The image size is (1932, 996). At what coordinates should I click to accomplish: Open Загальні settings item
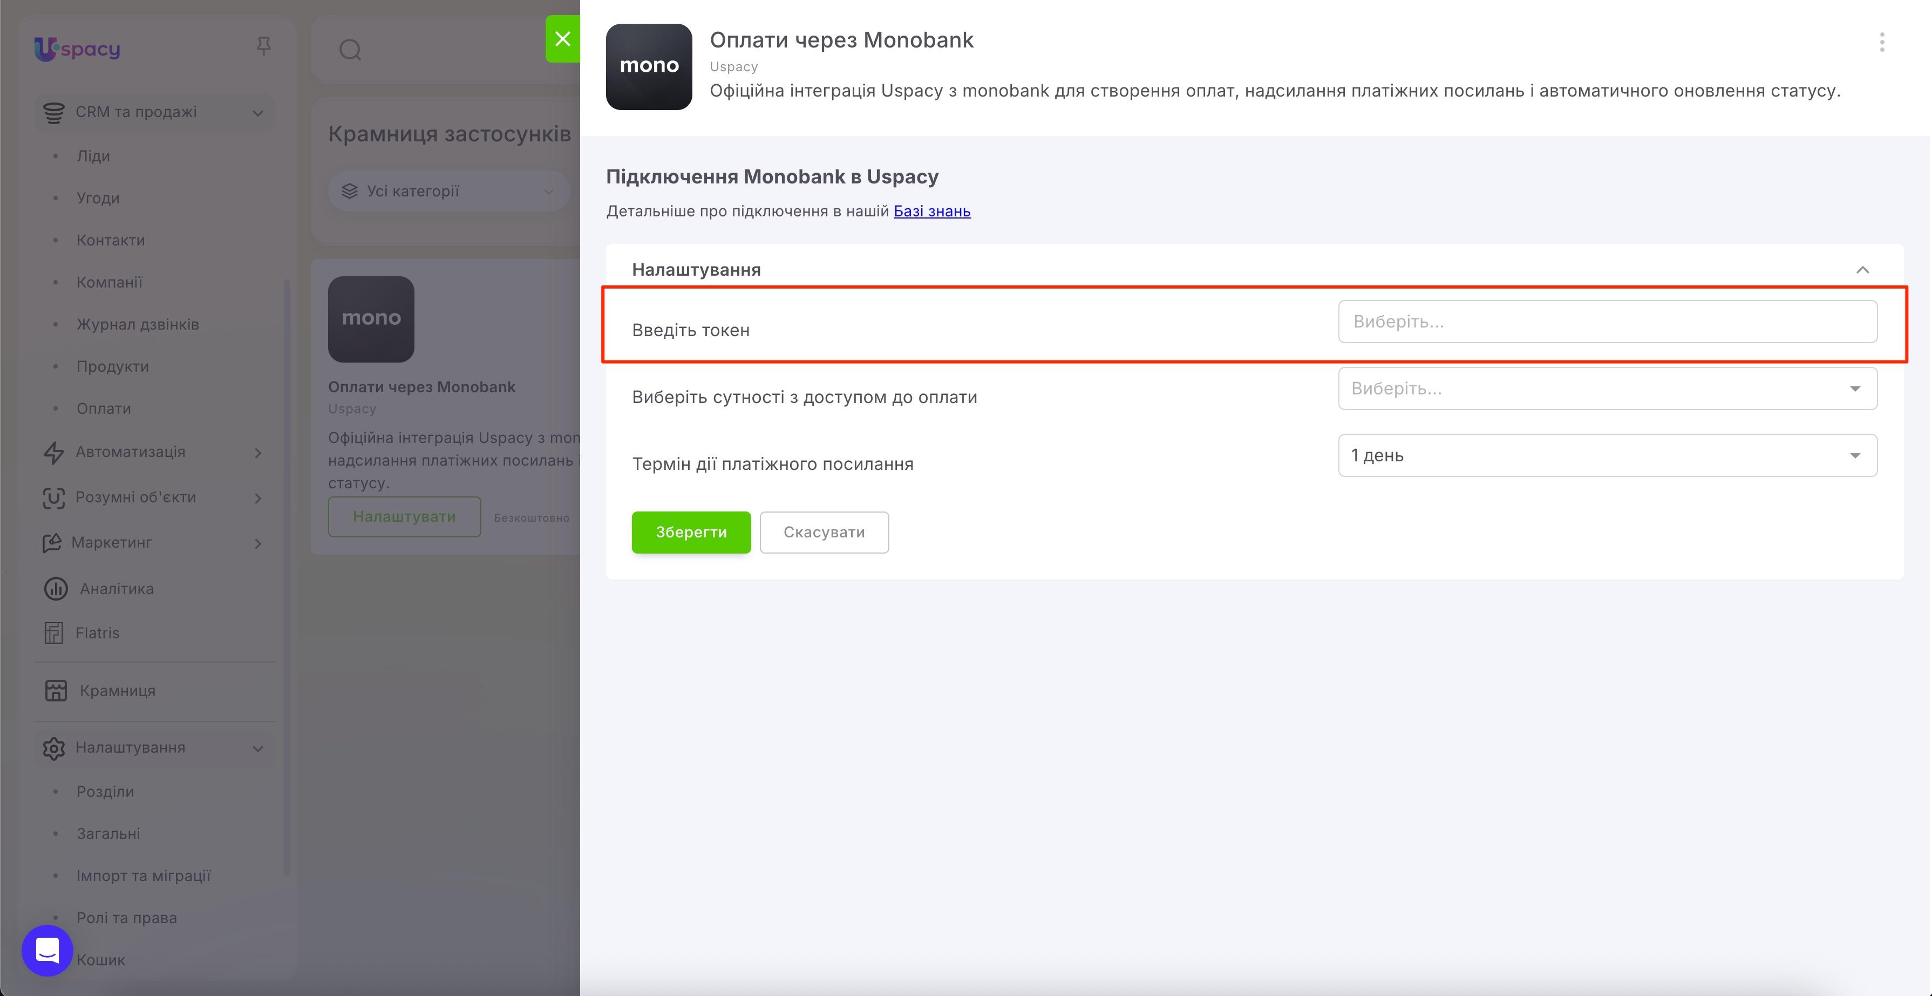coord(108,833)
